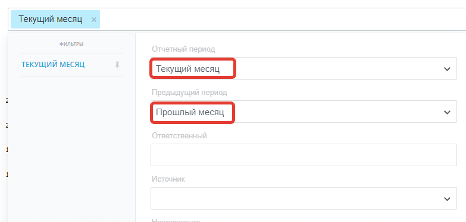Viewport: 466px width, 222px height.
Task: Click the empty area below saved filters
Action: pos(71,148)
